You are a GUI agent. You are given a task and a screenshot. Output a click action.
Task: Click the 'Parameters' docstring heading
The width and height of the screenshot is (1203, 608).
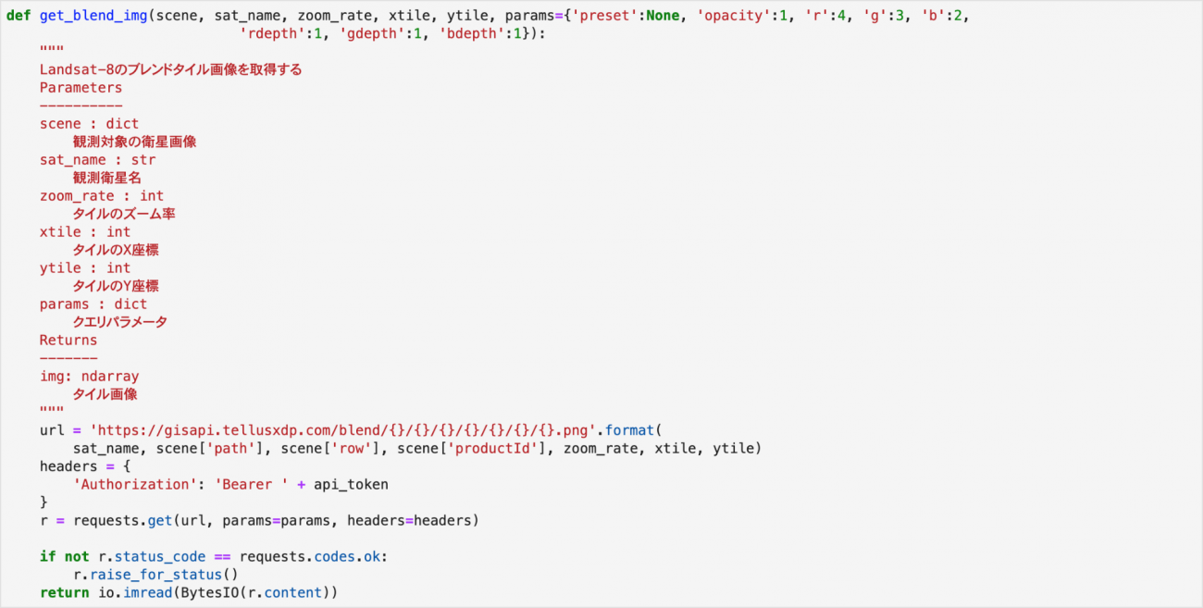[81, 88]
